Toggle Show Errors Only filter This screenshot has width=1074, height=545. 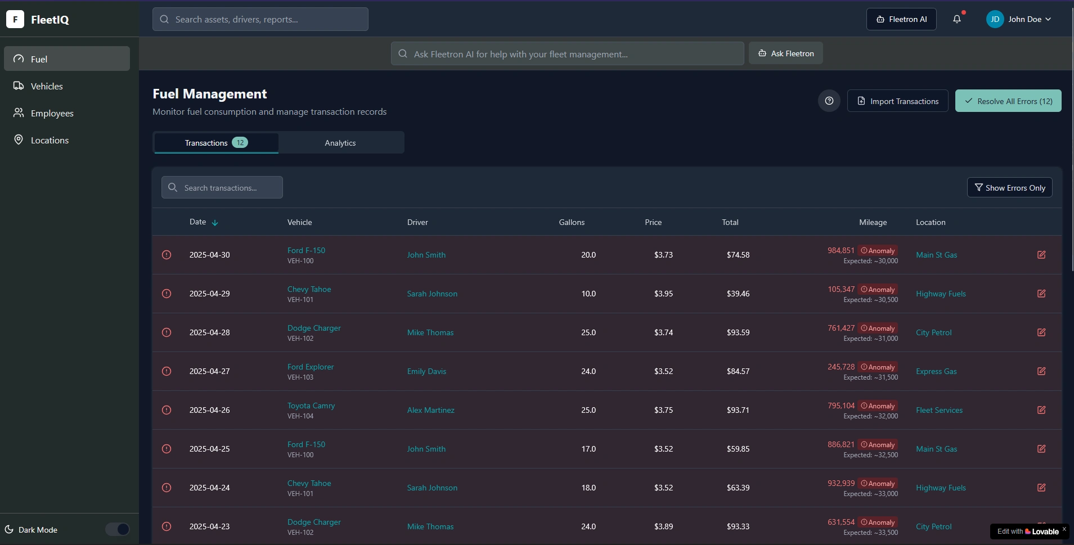(1009, 188)
